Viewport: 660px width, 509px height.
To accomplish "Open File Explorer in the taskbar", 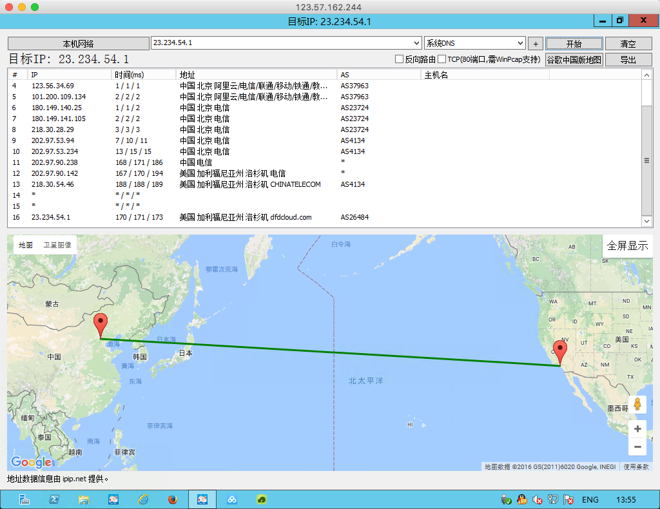I will (x=83, y=499).
